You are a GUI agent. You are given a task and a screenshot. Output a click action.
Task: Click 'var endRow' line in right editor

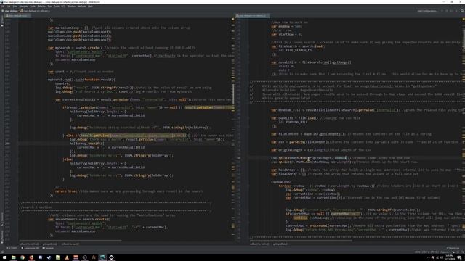pyautogui.click(x=286, y=26)
